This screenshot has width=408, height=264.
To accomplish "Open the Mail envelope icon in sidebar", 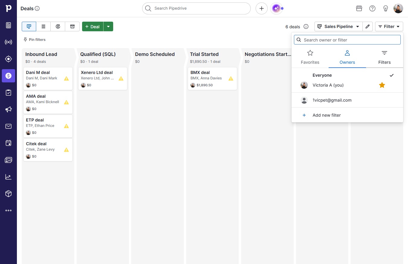I will click(x=8, y=126).
